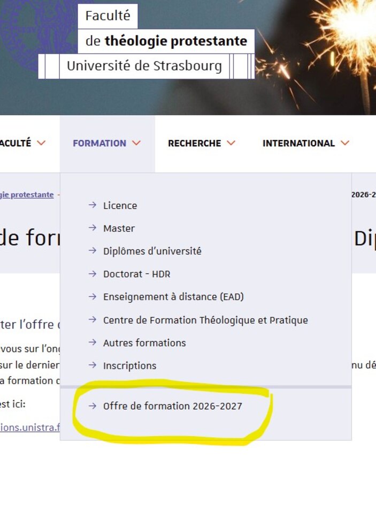Click the arrow icon beside Doctorat - HDR
Screen dimensions: 376x509
pyautogui.click(x=93, y=274)
